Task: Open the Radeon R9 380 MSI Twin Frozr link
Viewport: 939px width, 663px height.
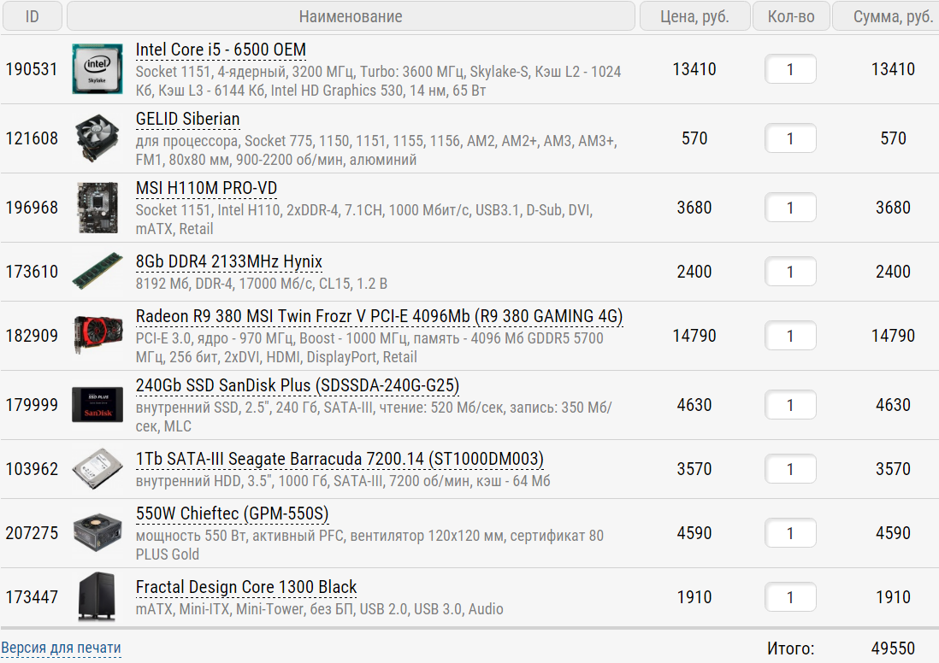Action: [x=379, y=316]
